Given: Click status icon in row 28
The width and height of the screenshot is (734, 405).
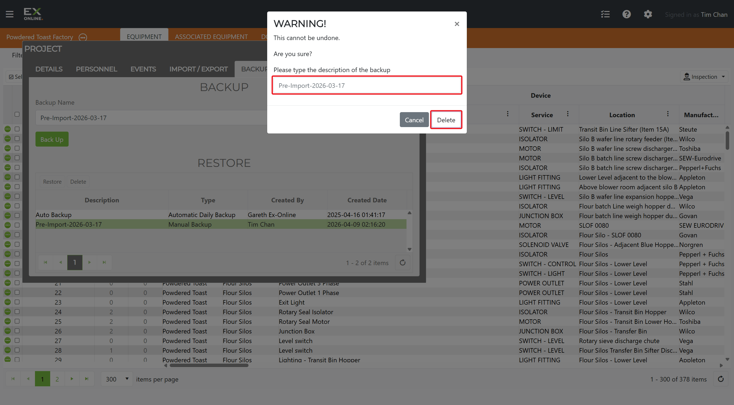Looking at the screenshot, I should (8, 350).
